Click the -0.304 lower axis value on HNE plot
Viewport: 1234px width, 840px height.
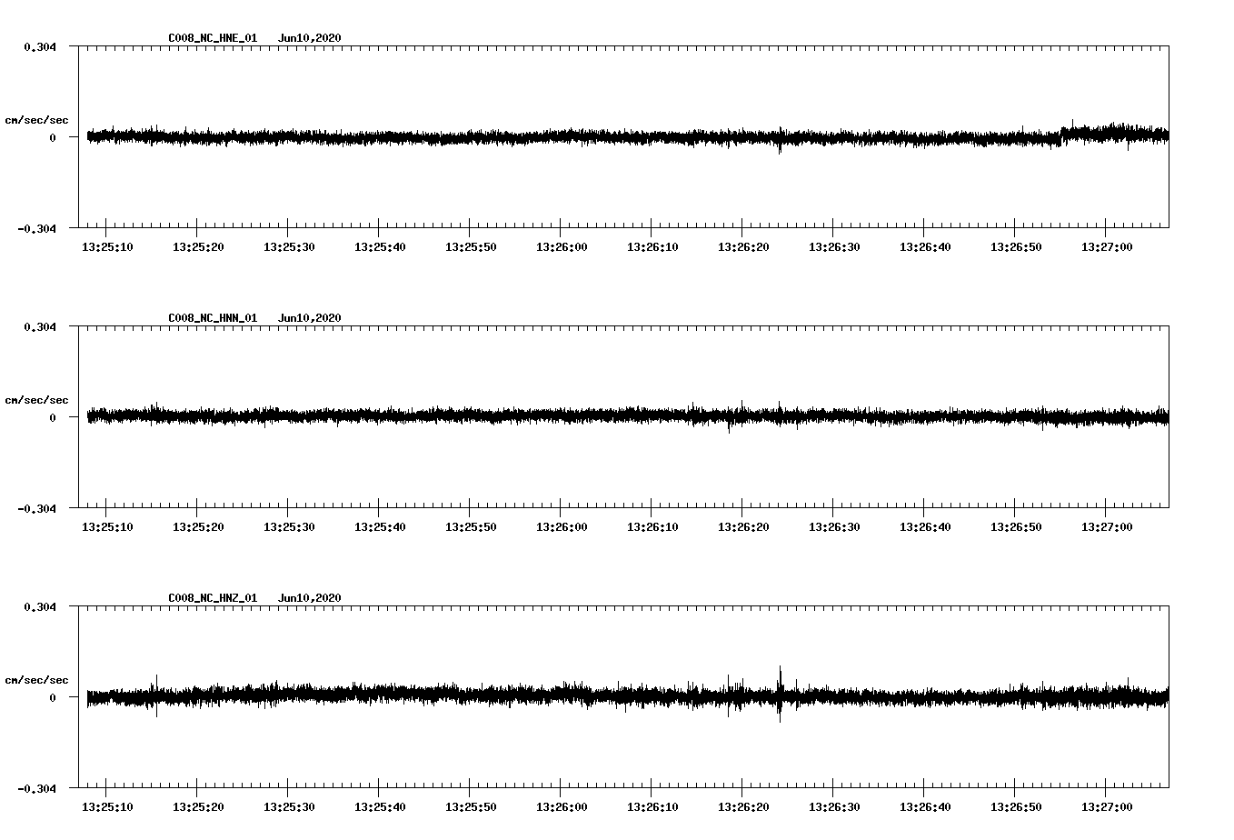tap(36, 228)
